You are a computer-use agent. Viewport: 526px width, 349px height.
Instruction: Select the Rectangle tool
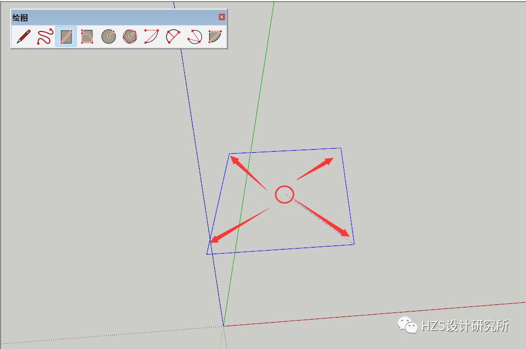(67, 36)
